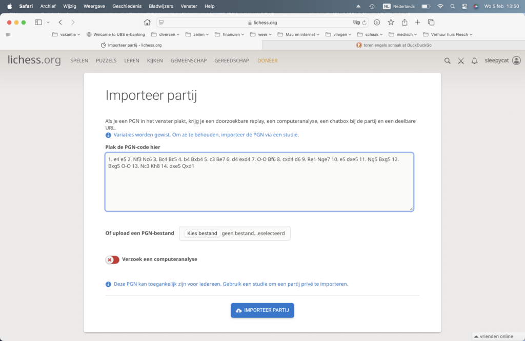525x341 pixels.
Task: Click the Kies bestand button
Action: click(x=202, y=233)
